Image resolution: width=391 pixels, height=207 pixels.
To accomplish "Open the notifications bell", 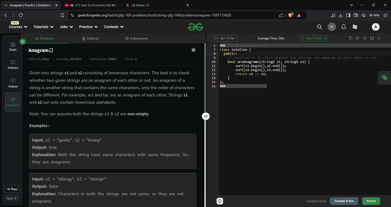I will [x=343, y=27].
